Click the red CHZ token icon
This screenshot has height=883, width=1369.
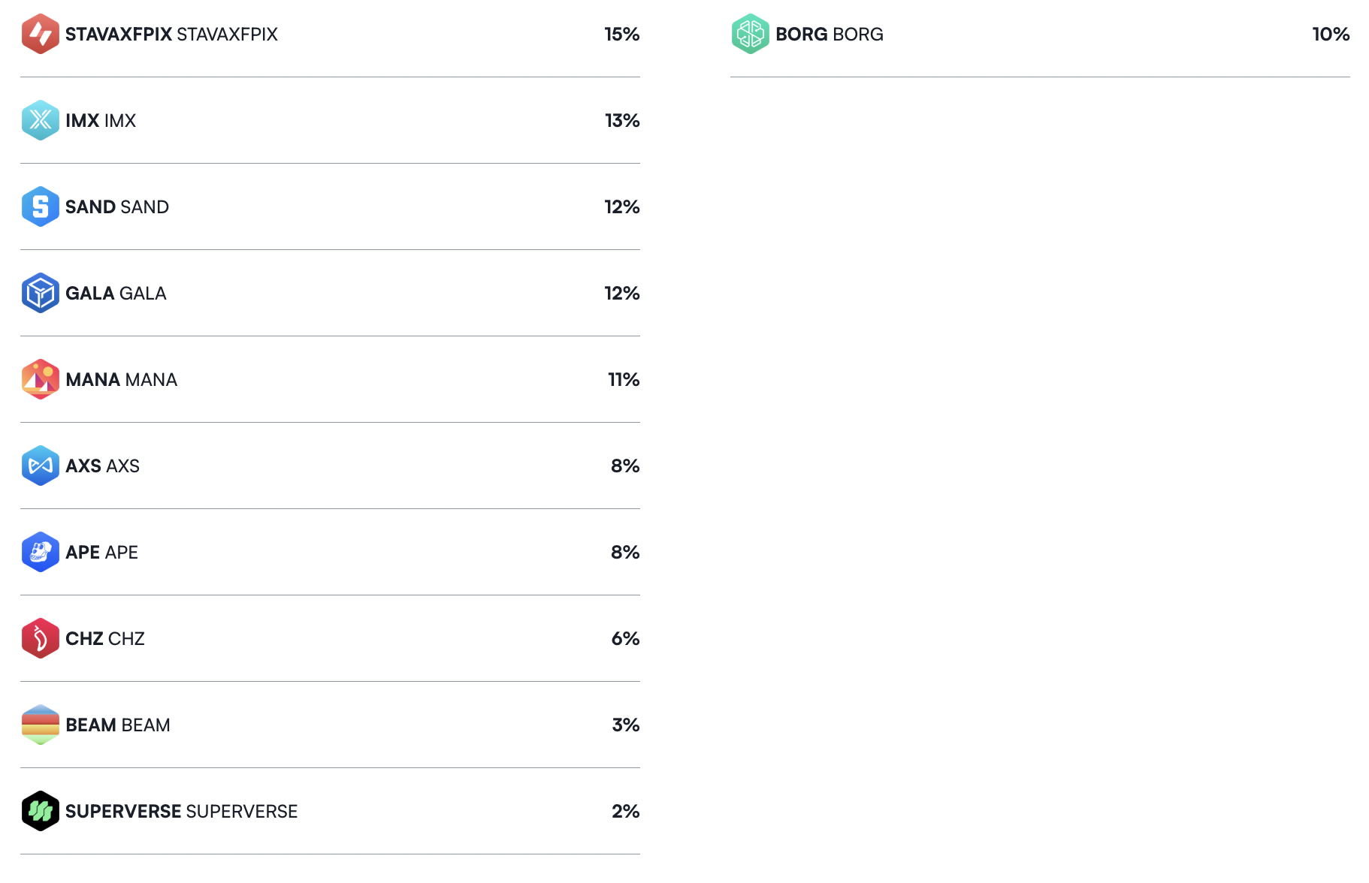coord(41,638)
